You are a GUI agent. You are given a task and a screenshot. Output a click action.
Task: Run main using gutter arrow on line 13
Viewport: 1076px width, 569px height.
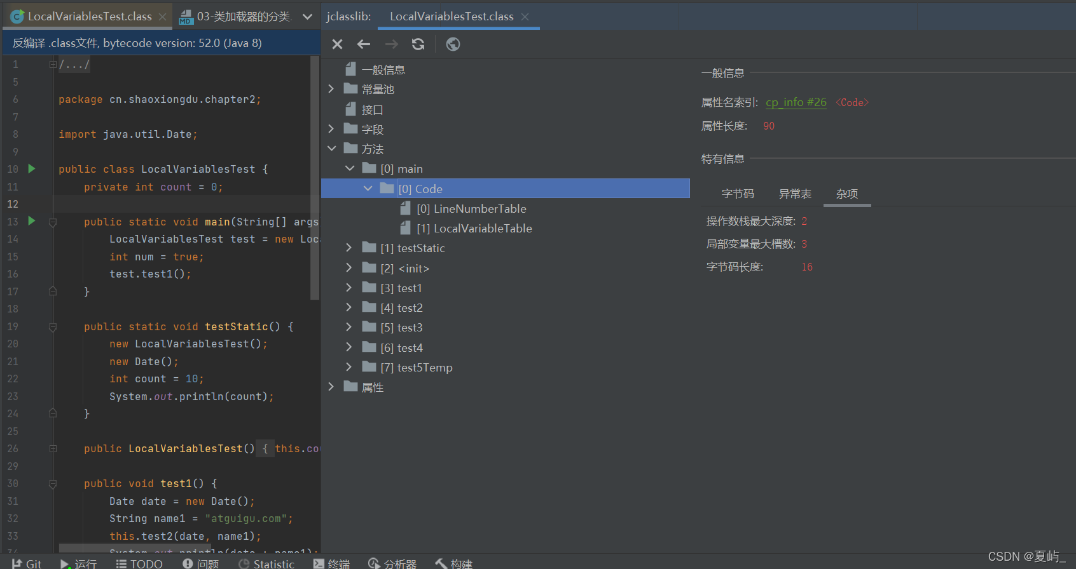(x=32, y=221)
